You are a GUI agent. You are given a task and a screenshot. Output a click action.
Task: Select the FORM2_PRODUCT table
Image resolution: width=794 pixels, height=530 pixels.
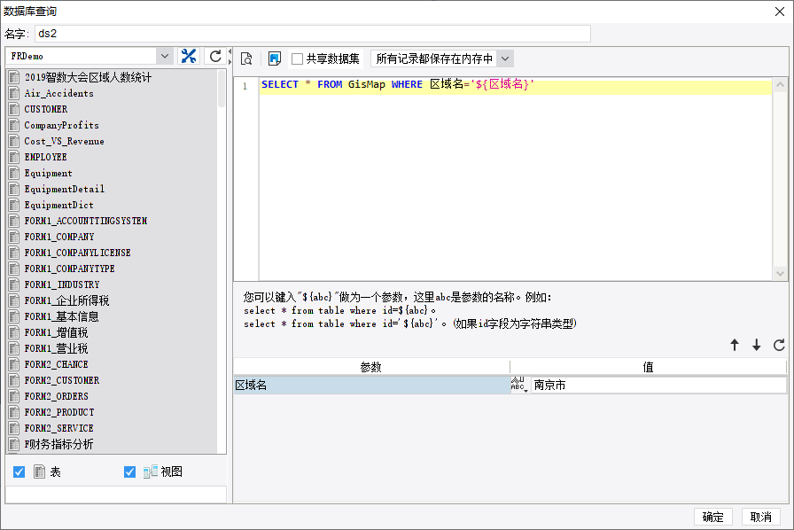pyautogui.click(x=59, y=412)
